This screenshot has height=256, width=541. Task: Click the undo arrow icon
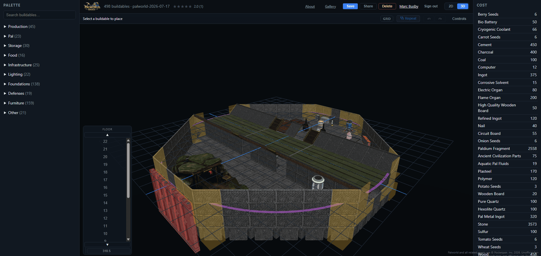pyautogui.click(x=429, y=19)
